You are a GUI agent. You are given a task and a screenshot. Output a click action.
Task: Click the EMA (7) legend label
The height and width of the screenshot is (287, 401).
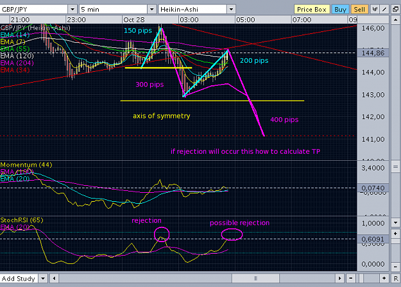(x=13, y=42)
